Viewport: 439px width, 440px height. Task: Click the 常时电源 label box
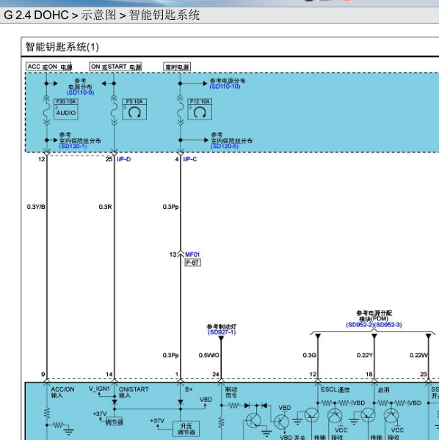tap(177, 67)
